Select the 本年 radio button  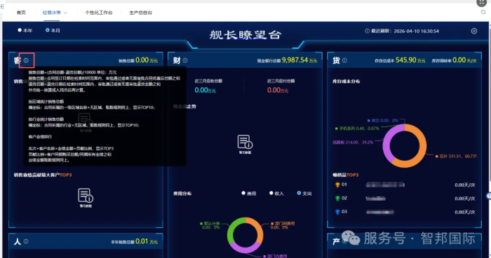click(x=20, y=30)
